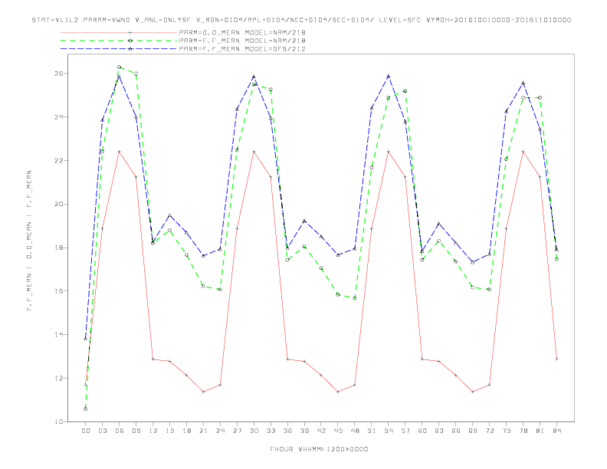Viewport: 607px width, 469px height.
Task: Click x-axis forecast hour label 63
Action: [439, 431]
